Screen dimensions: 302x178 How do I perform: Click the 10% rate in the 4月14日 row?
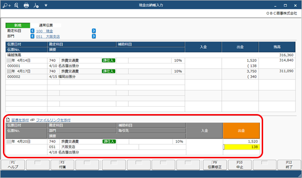(x=178, y=60)
